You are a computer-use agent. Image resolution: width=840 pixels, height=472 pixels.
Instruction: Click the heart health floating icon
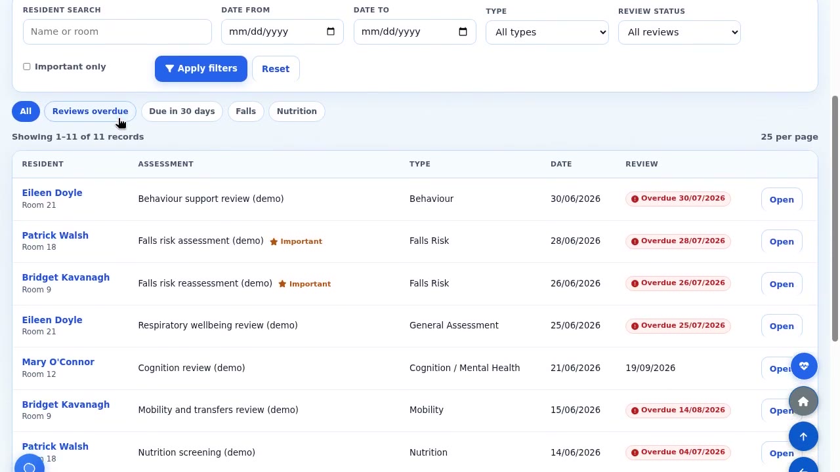[803, 366]
